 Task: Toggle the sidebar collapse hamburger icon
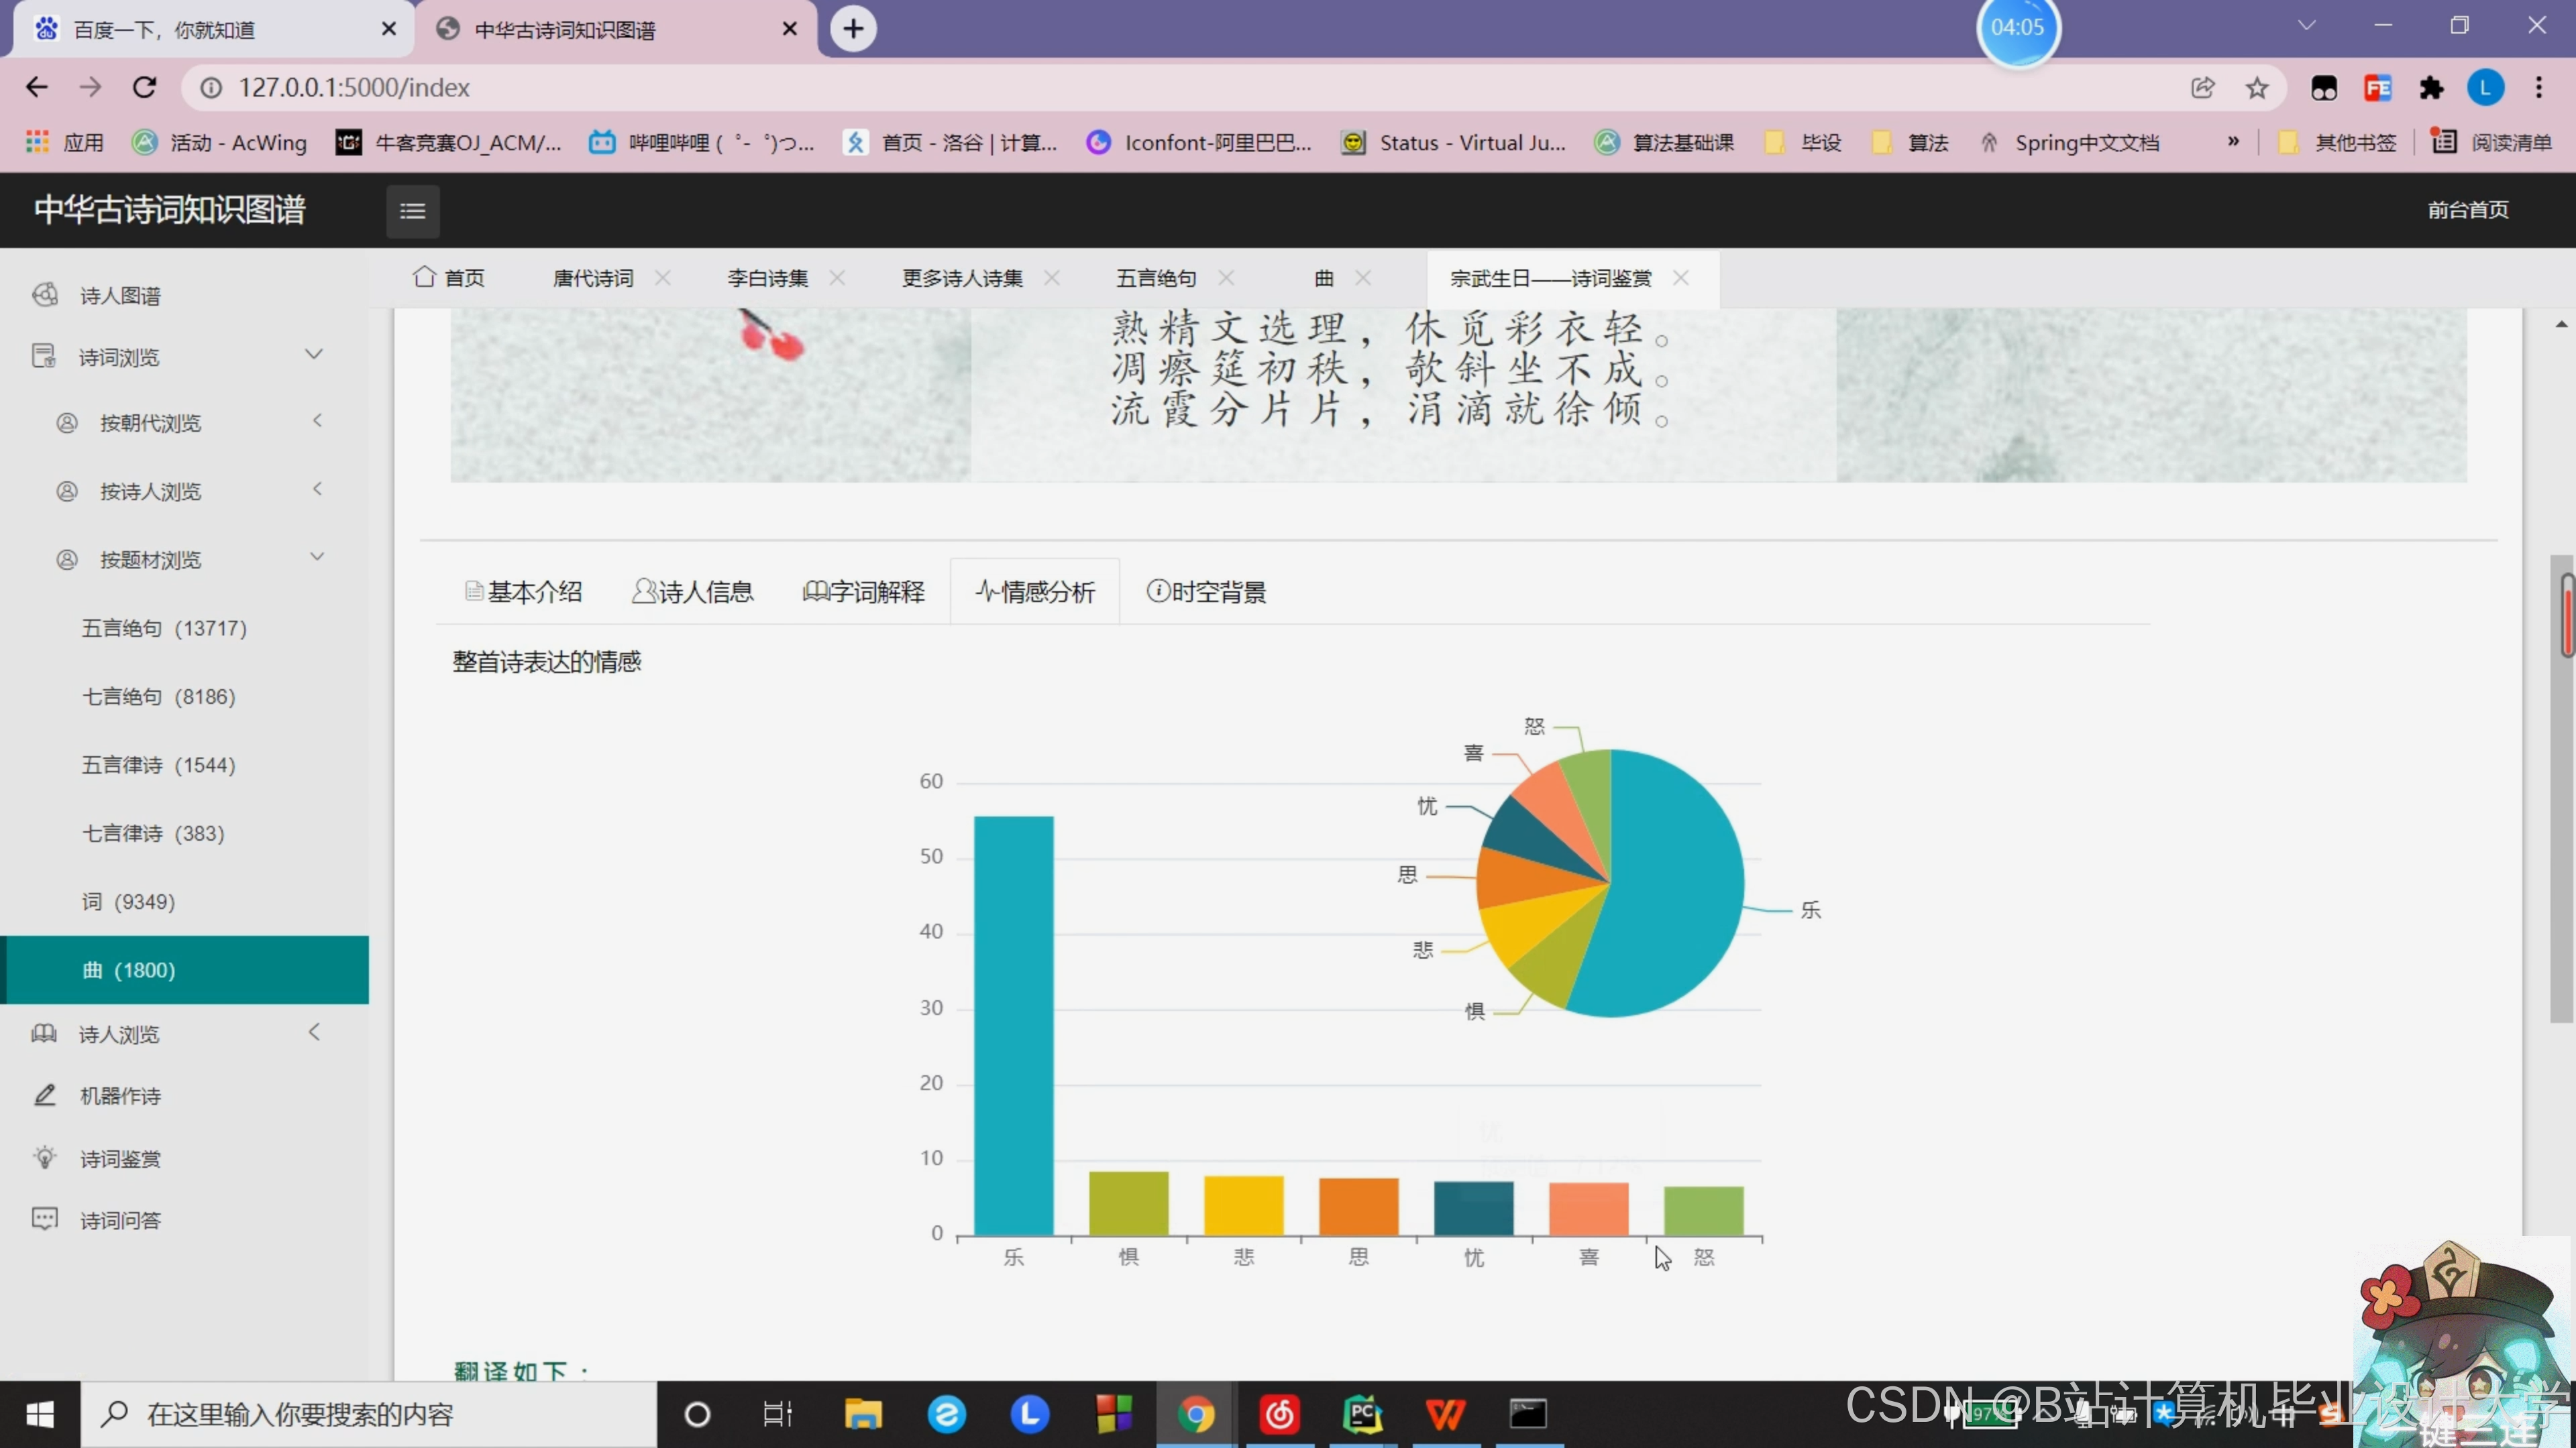click(x=412, y=211)
